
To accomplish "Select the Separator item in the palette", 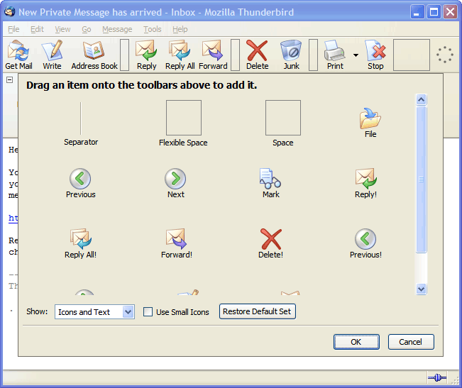I will click(x=81, y=123).
